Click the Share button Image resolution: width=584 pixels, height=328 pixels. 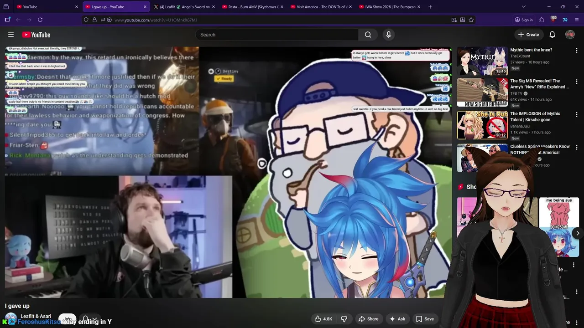[369, 319]
